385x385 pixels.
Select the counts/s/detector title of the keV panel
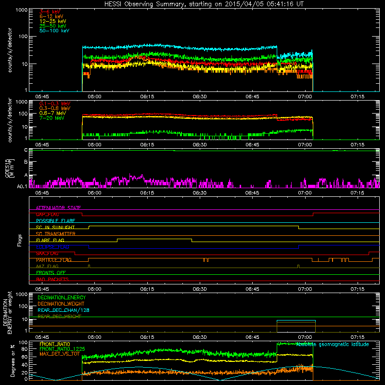[x=10, y=50]
